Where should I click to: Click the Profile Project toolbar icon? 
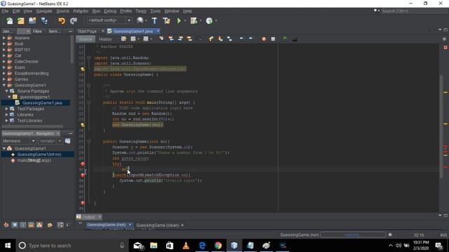pyautogui.click(x=209, y=20)
